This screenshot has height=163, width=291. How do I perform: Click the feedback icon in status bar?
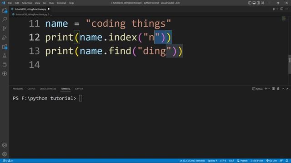[281, 161]
